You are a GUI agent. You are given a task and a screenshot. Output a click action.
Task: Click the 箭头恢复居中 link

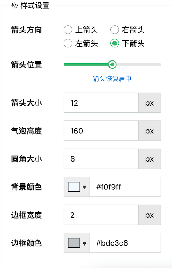point(112,78)
